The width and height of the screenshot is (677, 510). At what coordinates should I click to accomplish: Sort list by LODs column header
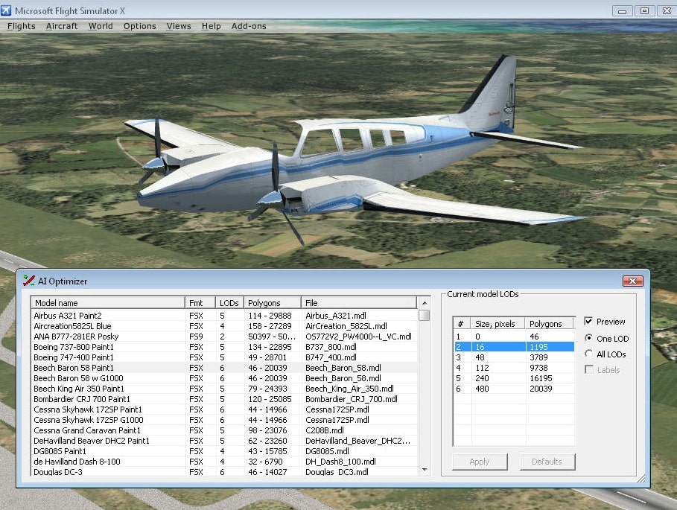(x=229, y=303)
